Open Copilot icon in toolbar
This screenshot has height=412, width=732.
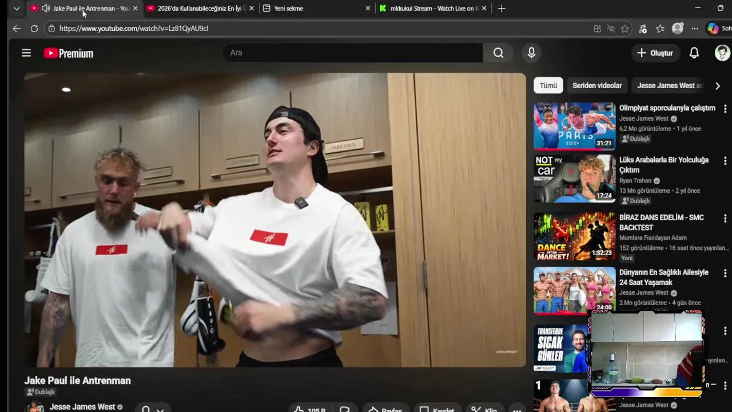[x=713, y=28]
